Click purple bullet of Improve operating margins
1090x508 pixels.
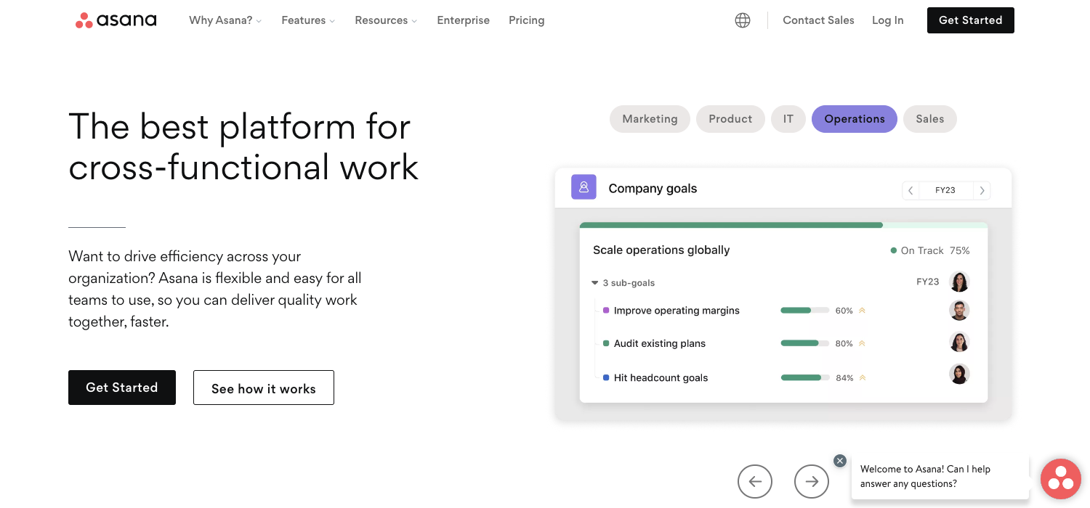[x=606, y=310]
